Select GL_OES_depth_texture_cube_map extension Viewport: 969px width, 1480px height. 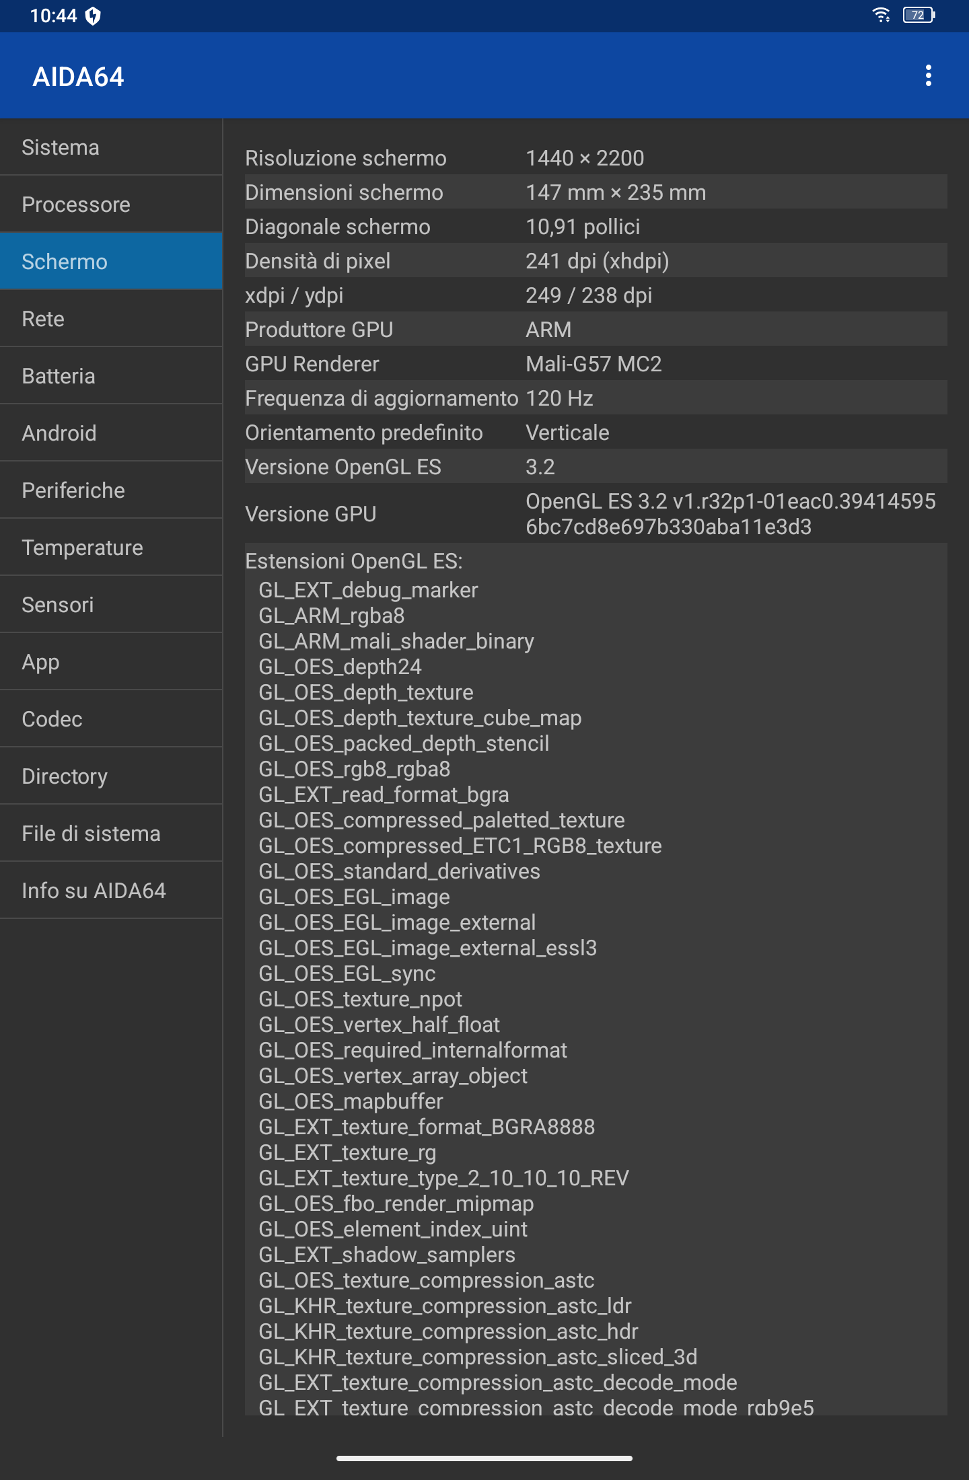[420, 718]
